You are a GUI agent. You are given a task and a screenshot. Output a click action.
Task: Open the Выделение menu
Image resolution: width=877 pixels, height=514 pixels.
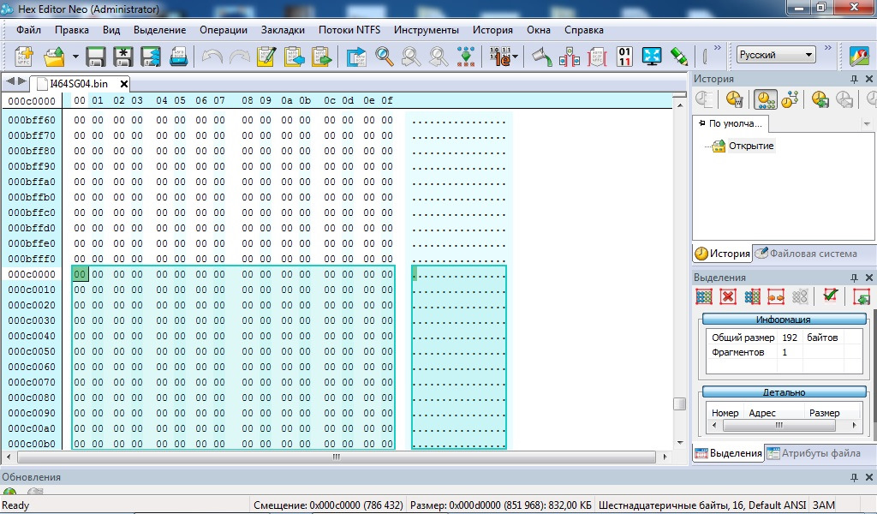159,30
